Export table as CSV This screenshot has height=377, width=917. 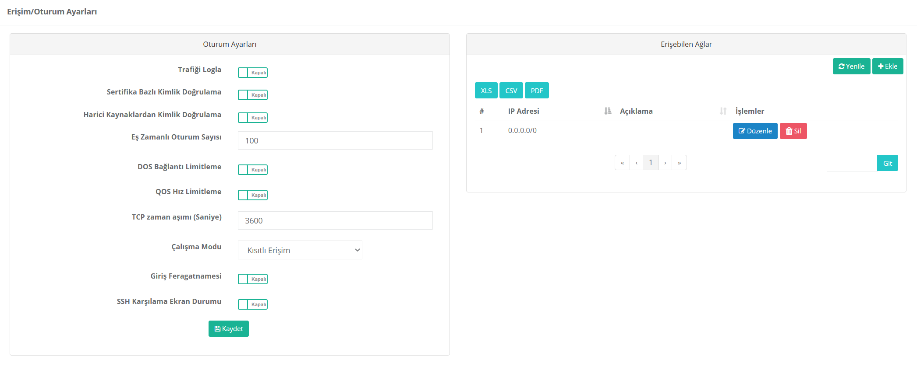[x=511, y=91]
